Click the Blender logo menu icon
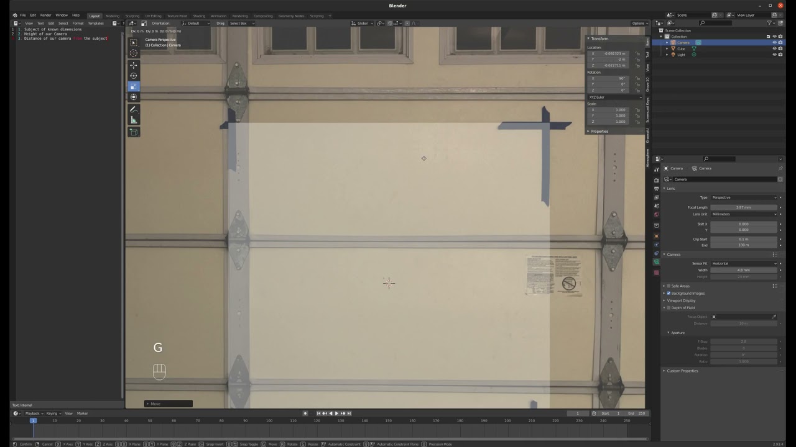Screen dimensions: 796x447 [x=15, y=15]
